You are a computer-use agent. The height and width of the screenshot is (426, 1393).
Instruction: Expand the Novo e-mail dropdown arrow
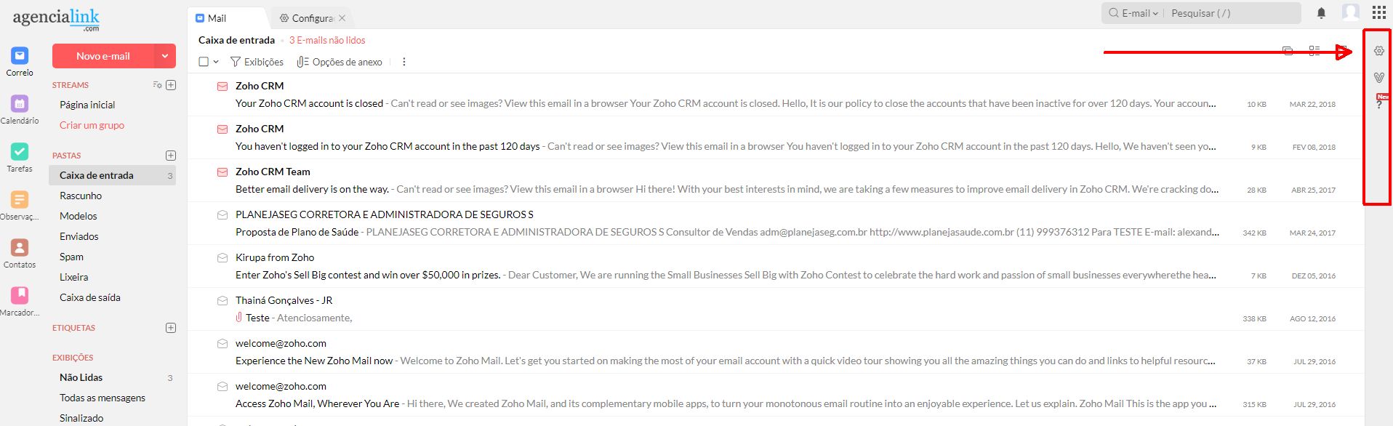165,56
